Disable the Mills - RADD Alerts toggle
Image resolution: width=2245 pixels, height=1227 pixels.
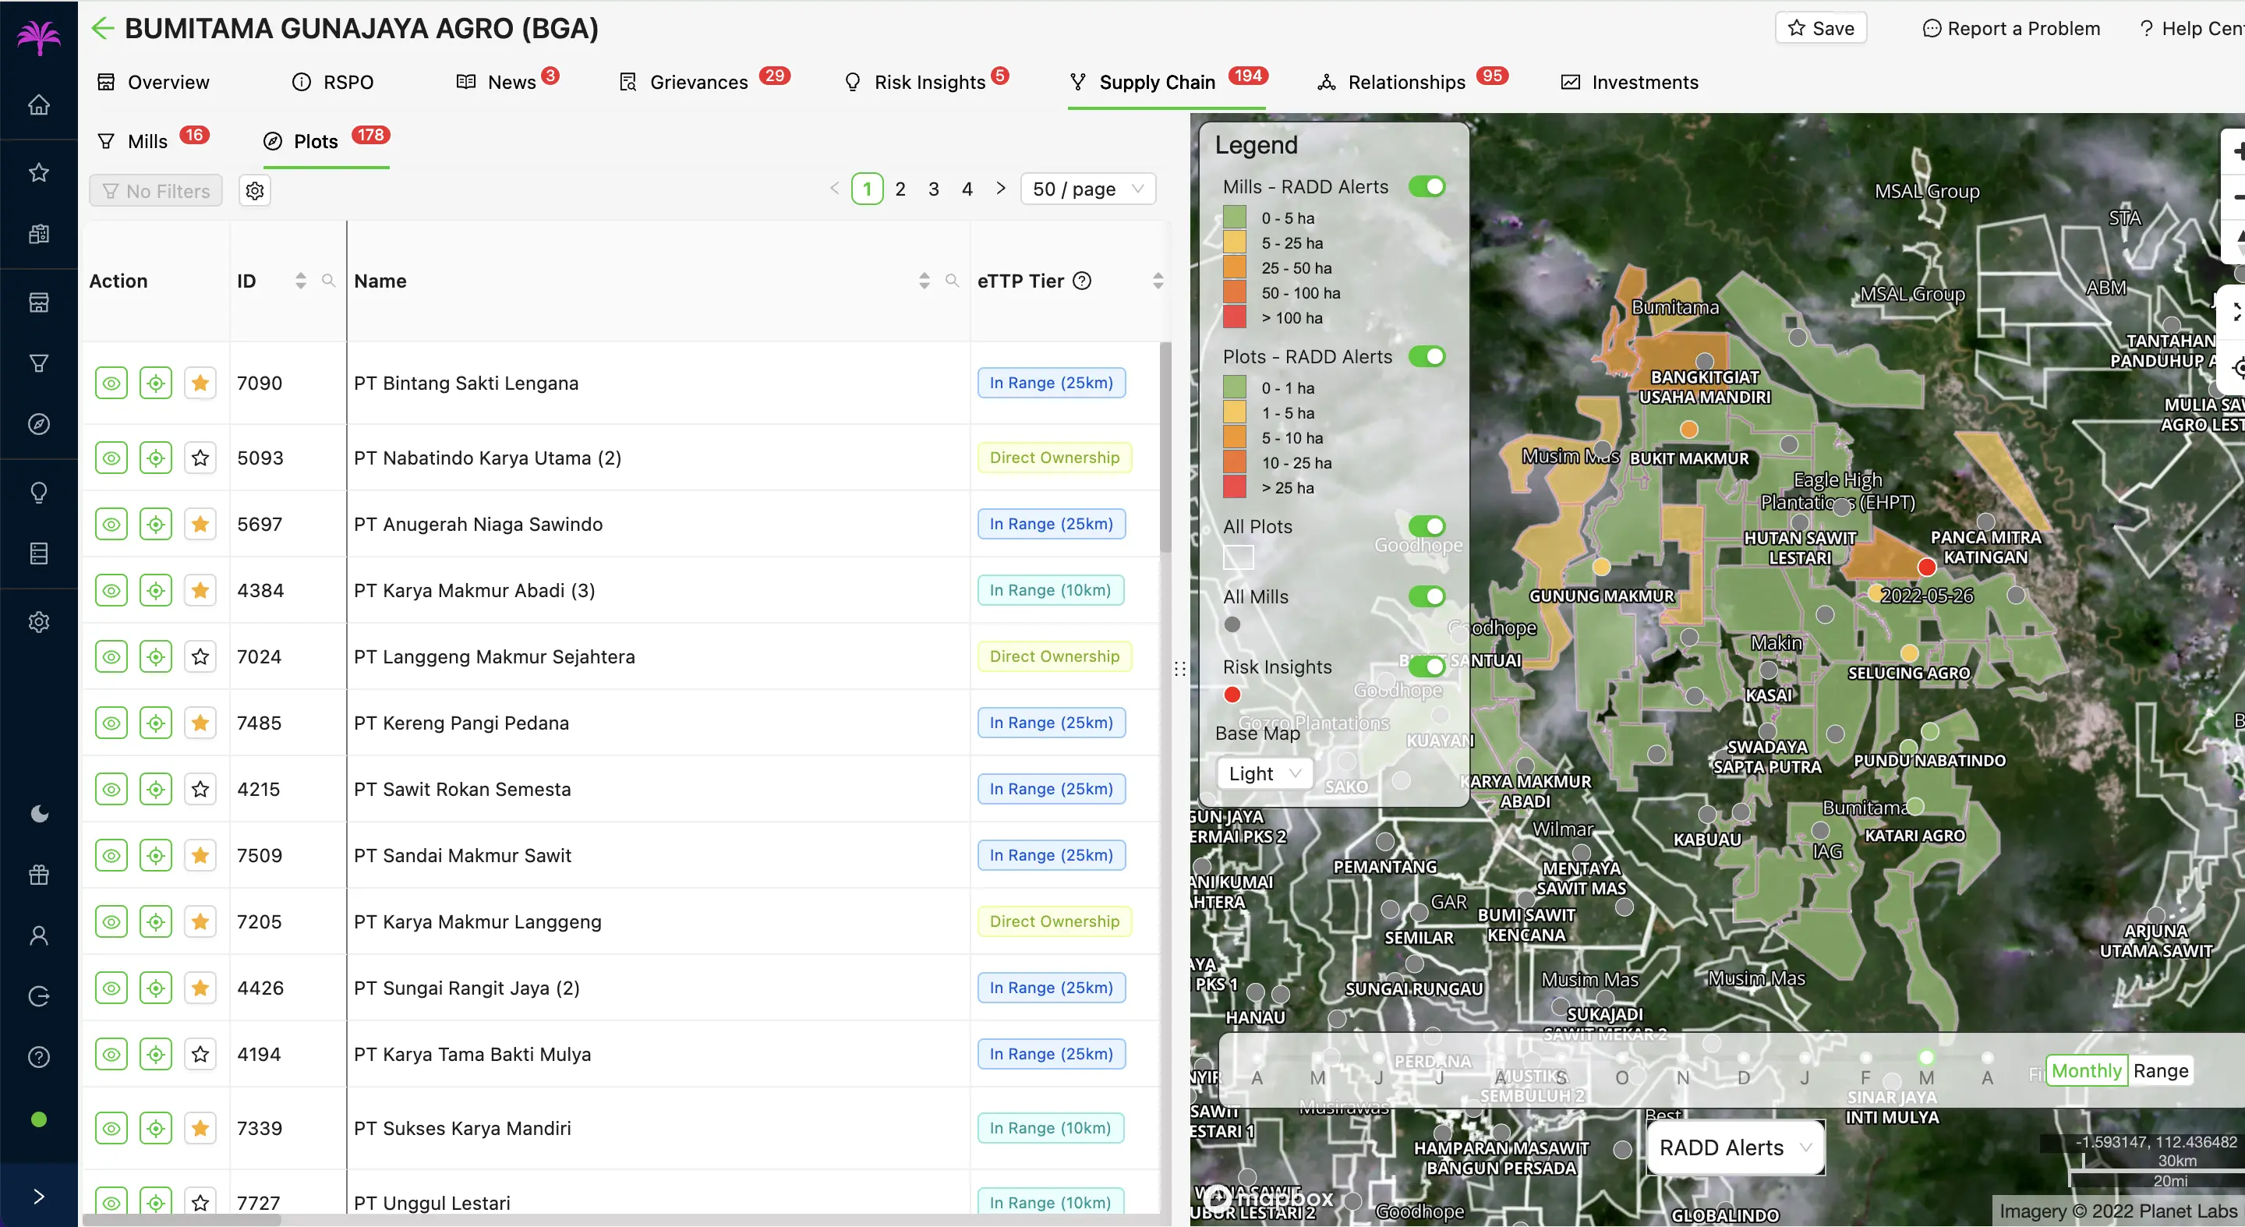[1427, 187]
